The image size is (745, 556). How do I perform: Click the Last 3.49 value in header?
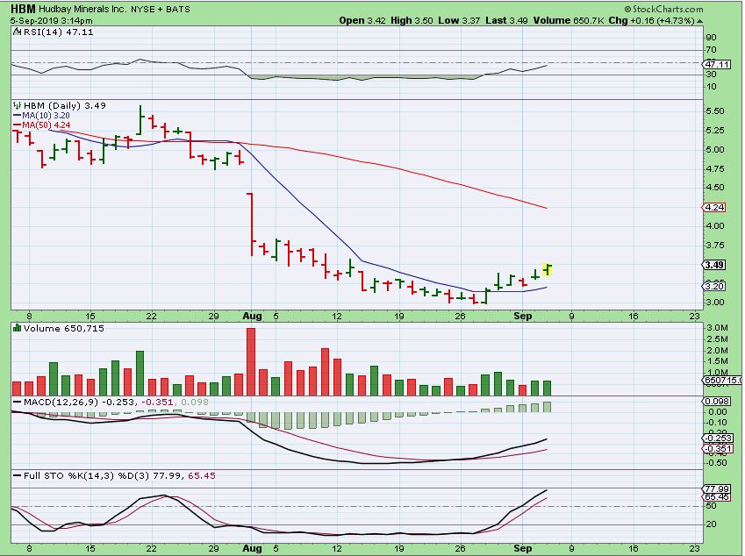coord(506,20)
